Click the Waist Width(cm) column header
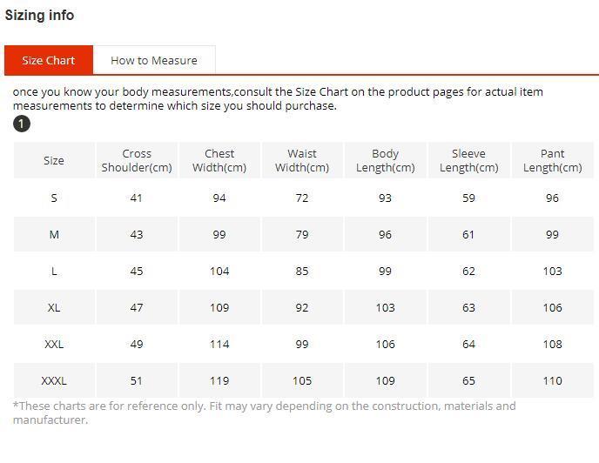599x463 pixels. [302, 160]
